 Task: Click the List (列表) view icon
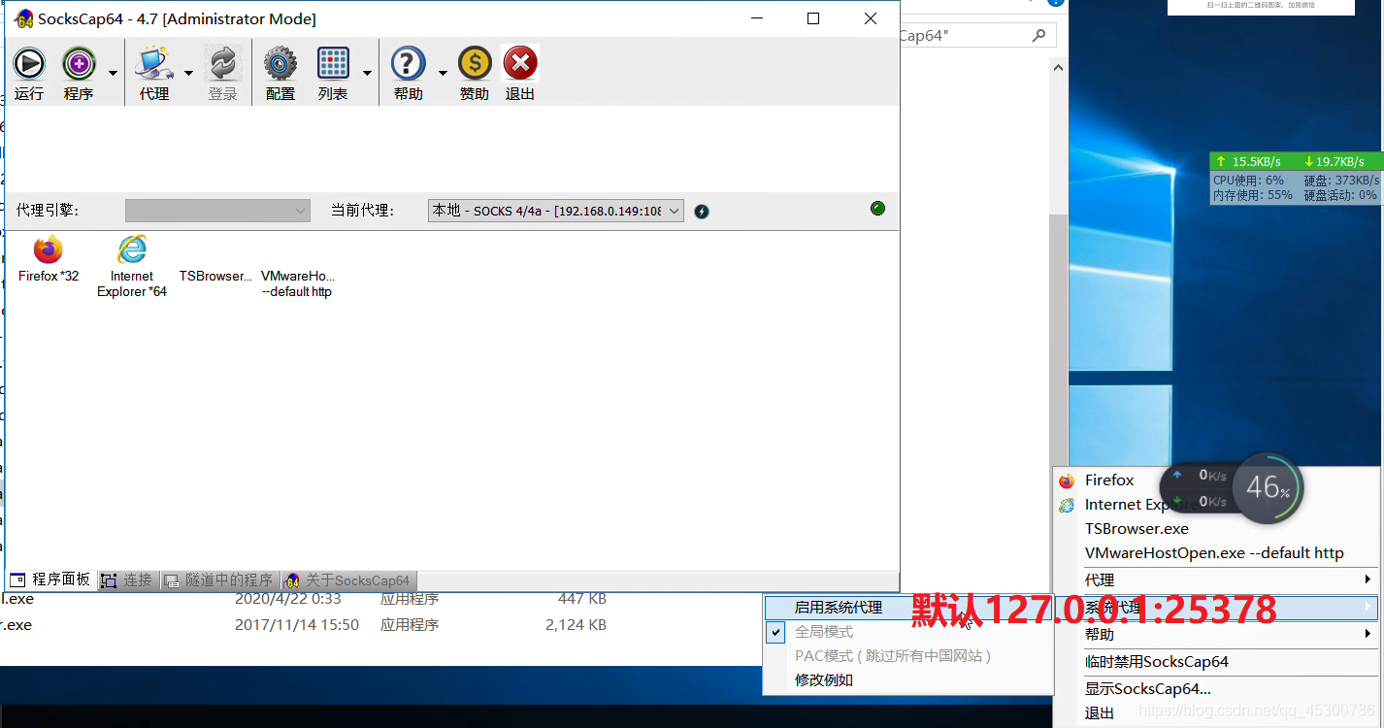(333, 65)
